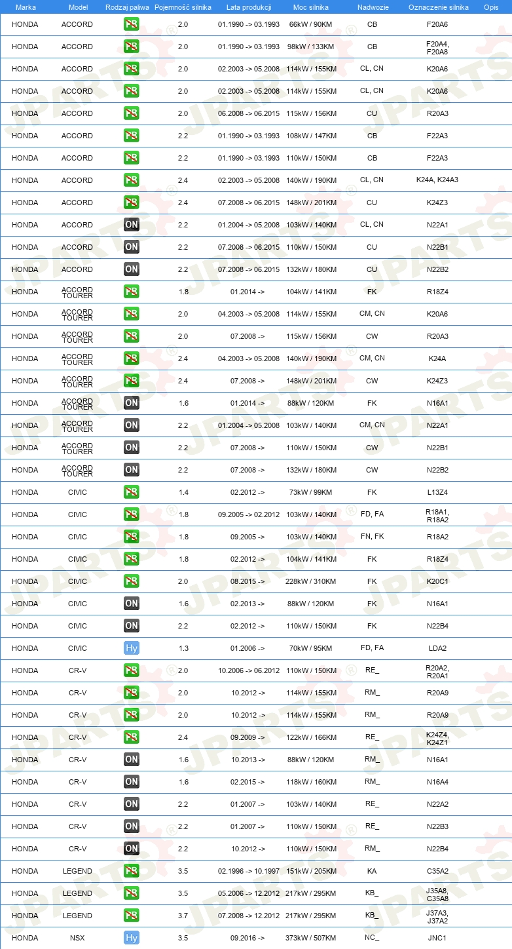Click the 'JNC1' engine code cell

(437, 938)
